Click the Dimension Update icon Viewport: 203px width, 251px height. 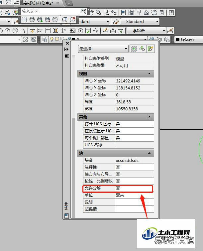point(121,31)
